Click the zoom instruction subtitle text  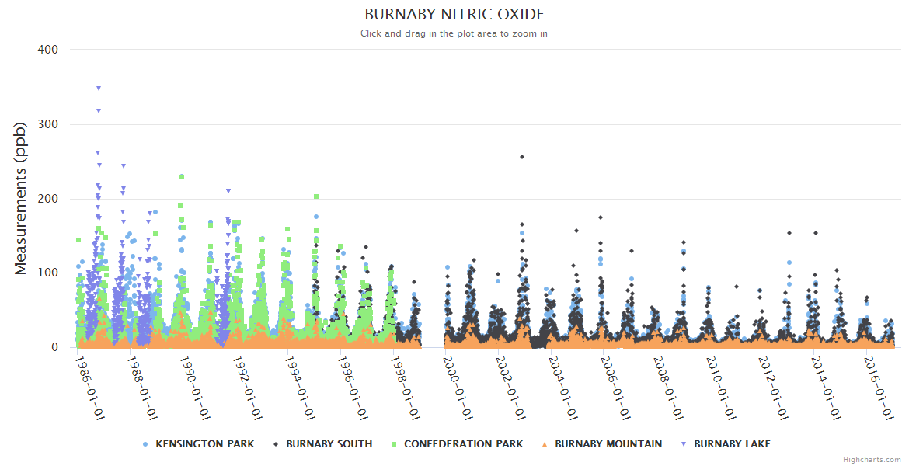(x=454, y=33)
